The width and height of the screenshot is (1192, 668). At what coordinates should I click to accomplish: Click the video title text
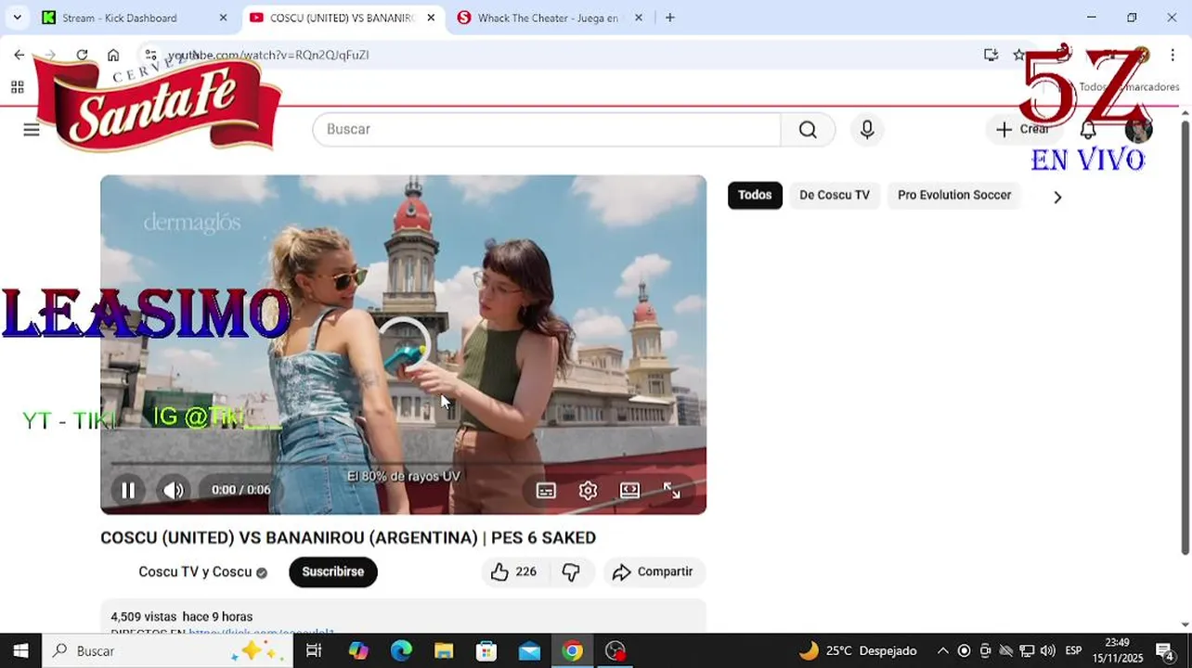(x=348, y=538)
